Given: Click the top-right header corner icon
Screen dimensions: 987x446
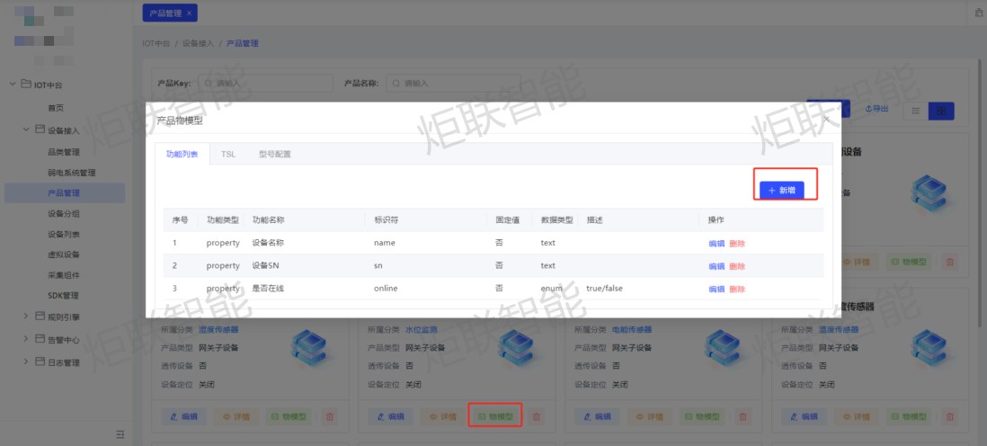Looking at the screenshot, I should click(979, 13).
